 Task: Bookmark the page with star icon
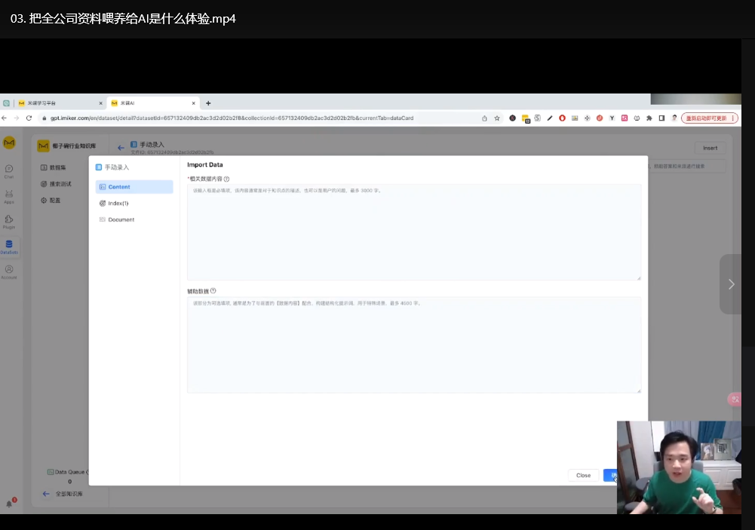[x=497, y=118]
